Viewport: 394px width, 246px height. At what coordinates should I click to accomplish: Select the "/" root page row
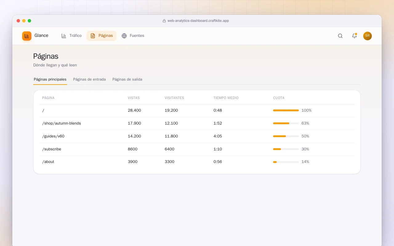[x=197, y=110]
